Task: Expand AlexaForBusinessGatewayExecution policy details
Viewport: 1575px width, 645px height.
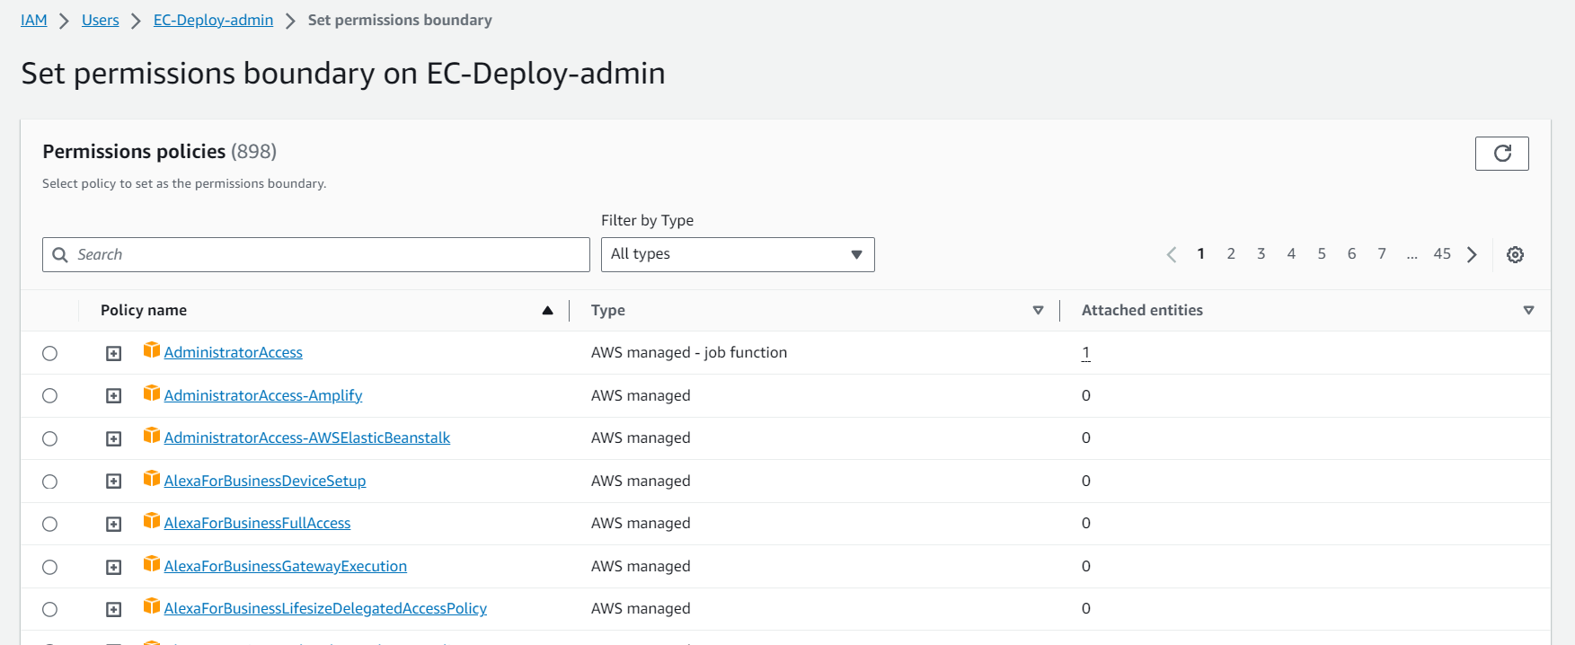Action: 114,567
